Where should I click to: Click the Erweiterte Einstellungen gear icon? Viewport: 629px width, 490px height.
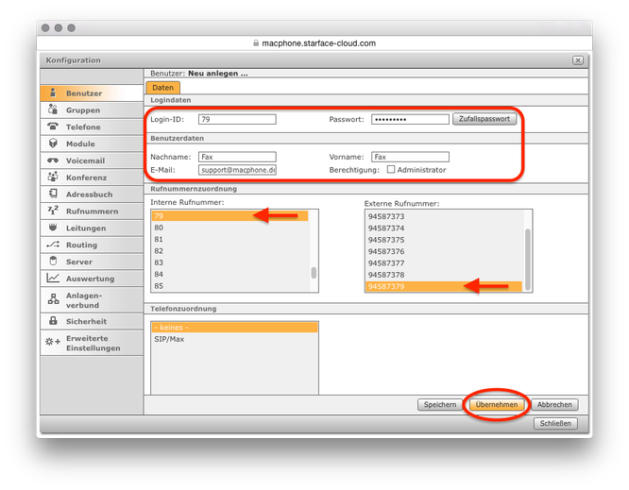click(x=53, y=342)
